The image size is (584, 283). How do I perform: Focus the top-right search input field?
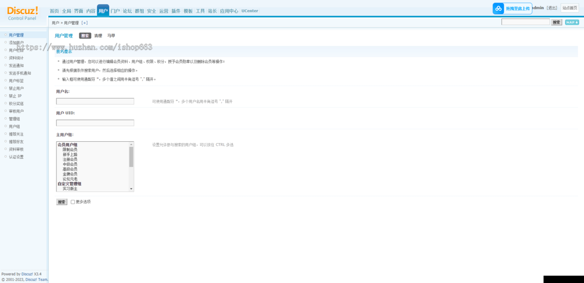(x=526, y=22)
